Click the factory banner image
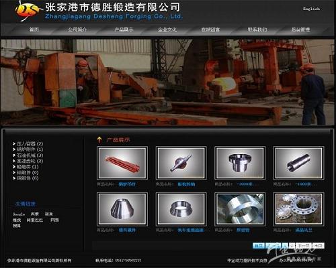Image resolution: width=336 pixels, height=268 pixels. (x=167, y=82)
